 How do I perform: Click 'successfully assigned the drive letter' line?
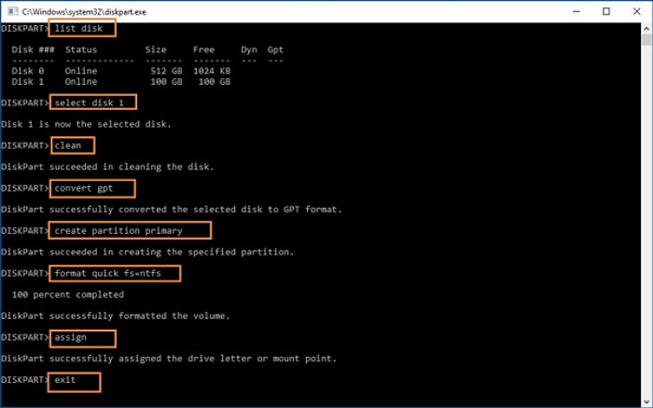pyautogui.click(x=169, y=359)
